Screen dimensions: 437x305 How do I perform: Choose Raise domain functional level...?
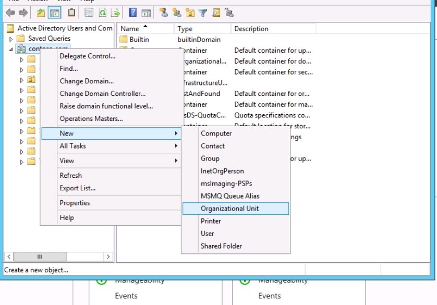(x=106, y=106)
